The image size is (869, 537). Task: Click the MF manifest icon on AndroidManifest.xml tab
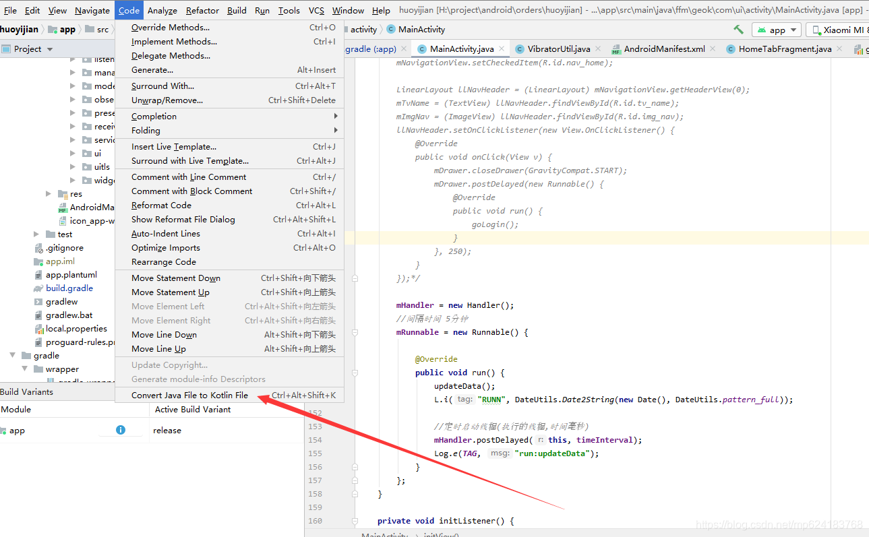click(616, 49)
